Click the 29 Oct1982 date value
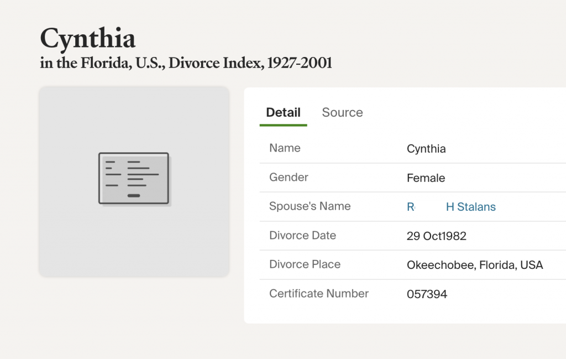The image size is (566, 359). pyautogui.click(x=436, y=236)
